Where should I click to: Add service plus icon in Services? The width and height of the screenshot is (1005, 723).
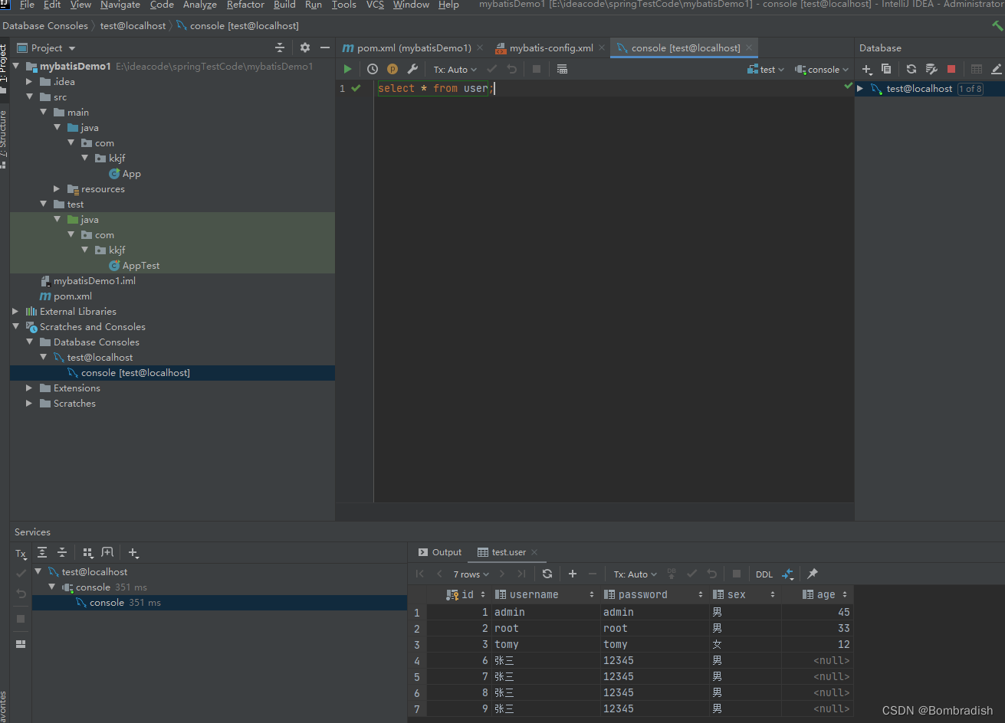tap(133, 552)
